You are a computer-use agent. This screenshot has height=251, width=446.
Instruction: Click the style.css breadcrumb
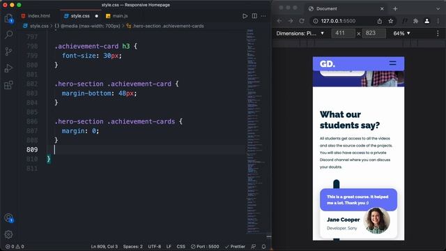[x=36, y=26]
